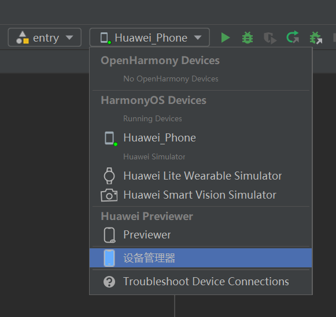Click the Apply Changes reload icon
This screenshot has width=336, height=317.
(x=293, y=37)
